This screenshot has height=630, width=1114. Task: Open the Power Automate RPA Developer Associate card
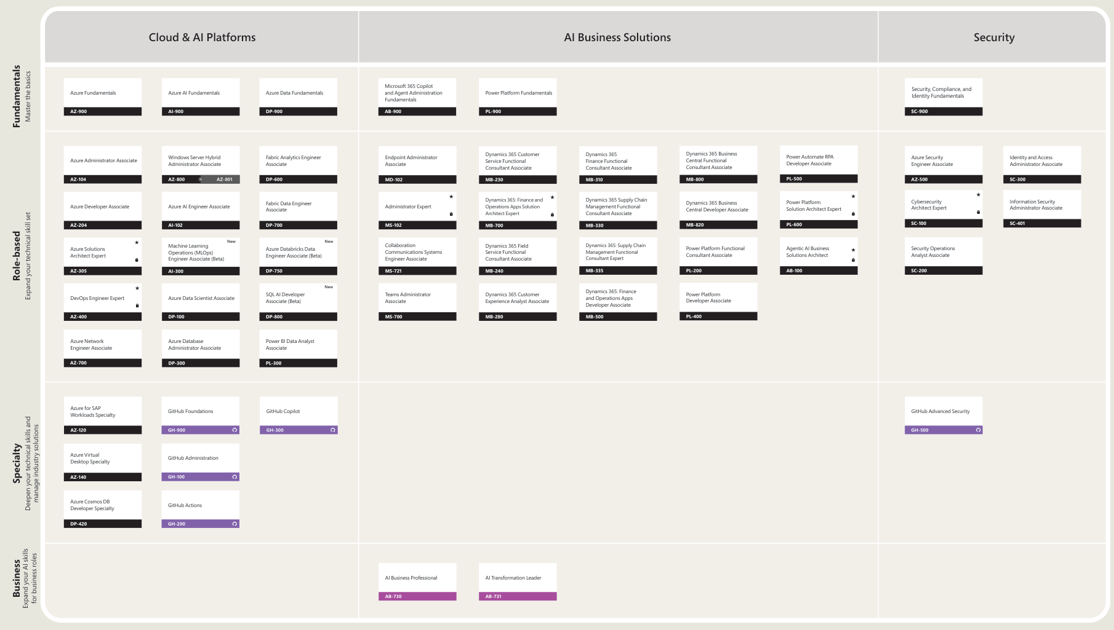pos(819,164)
